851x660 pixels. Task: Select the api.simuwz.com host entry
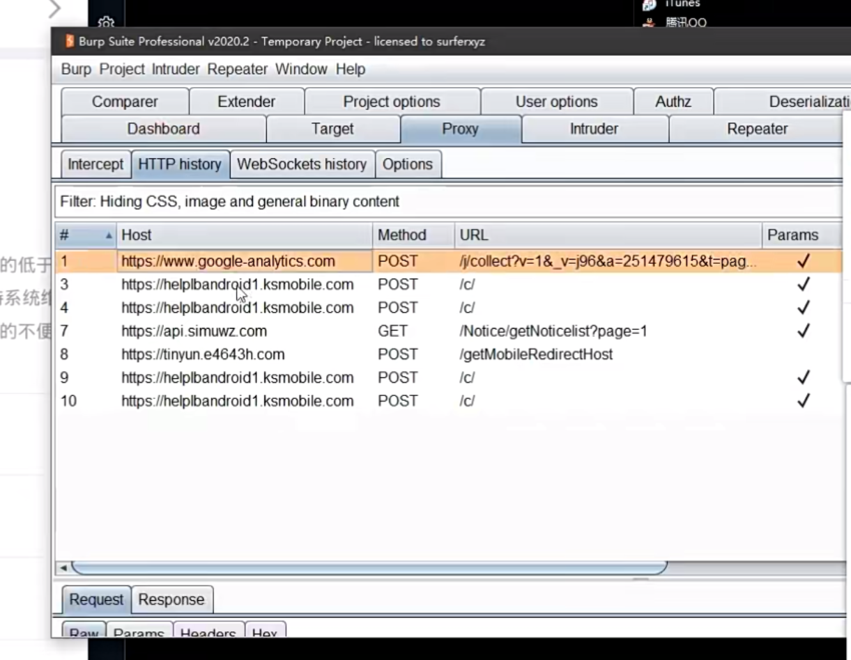tap(194, 331)
